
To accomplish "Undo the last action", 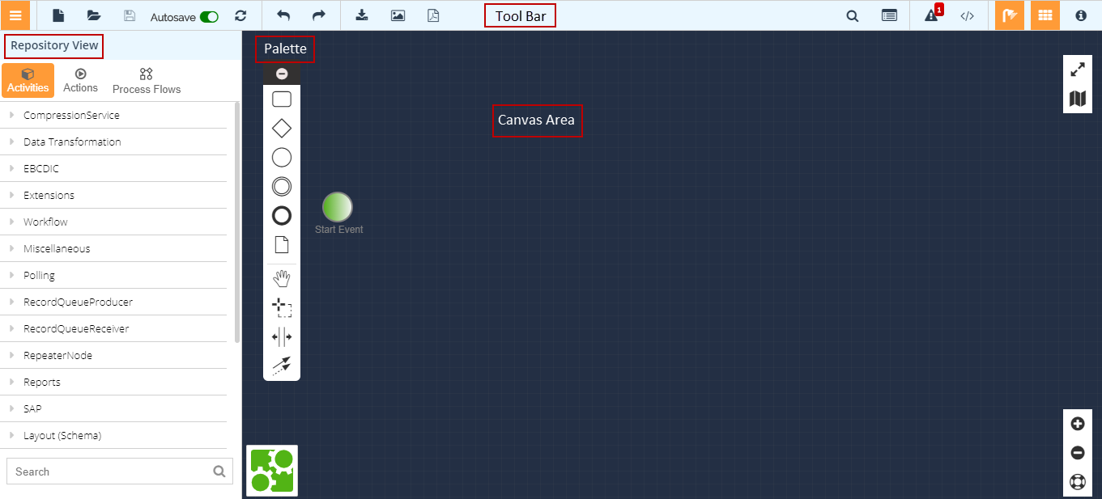I will click(283, 15).
